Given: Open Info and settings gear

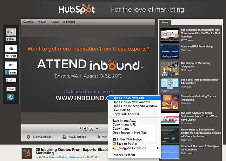Looking at the screenshot, I should 39,137.
